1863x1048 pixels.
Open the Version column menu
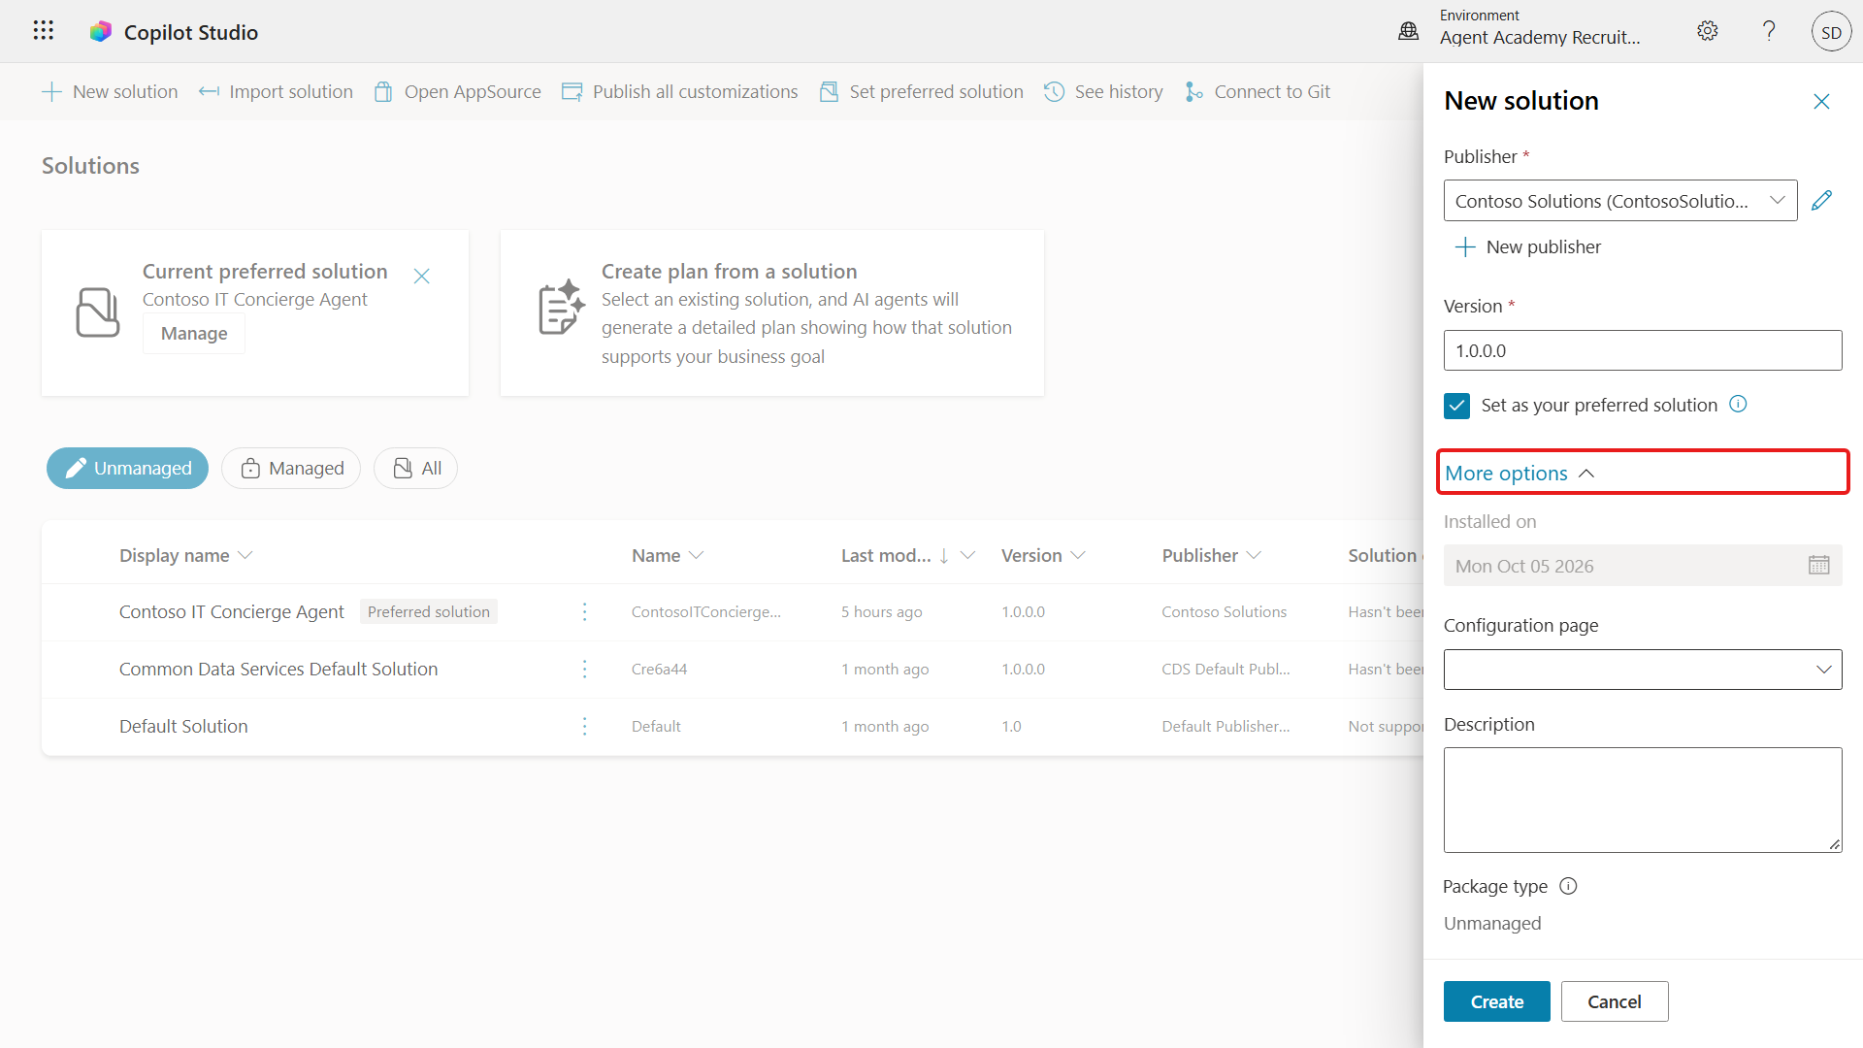[x=1043, y=555]
